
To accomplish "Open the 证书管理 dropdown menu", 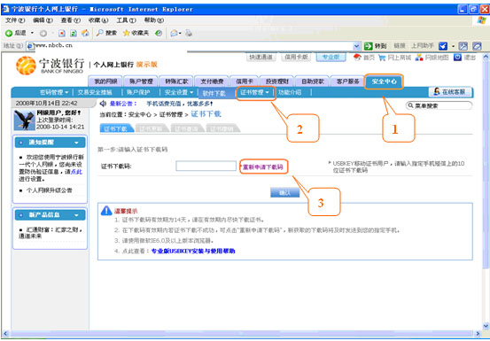I will (254, 92).
